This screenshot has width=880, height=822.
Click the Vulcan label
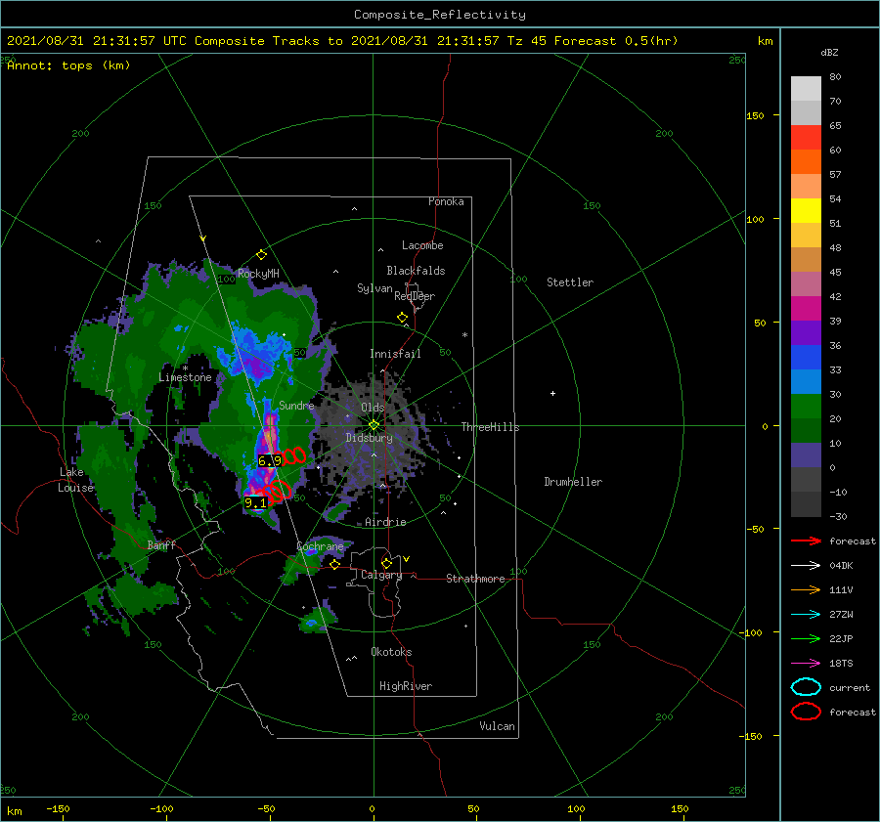click(497, 726)
